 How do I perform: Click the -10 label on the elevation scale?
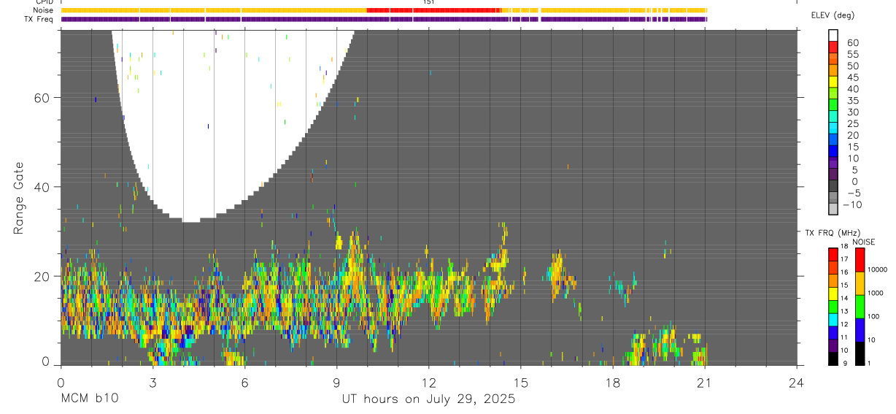point(851,204)
